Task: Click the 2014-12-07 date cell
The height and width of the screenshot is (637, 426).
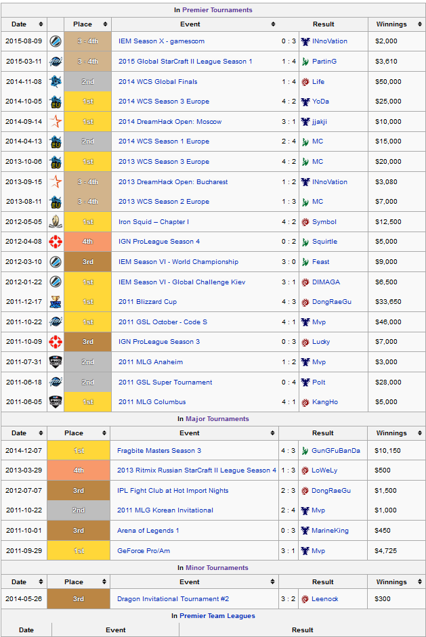Action: 24,451
